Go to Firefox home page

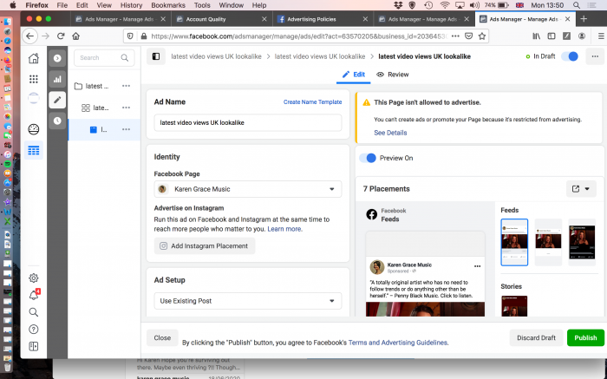(76, 36)
